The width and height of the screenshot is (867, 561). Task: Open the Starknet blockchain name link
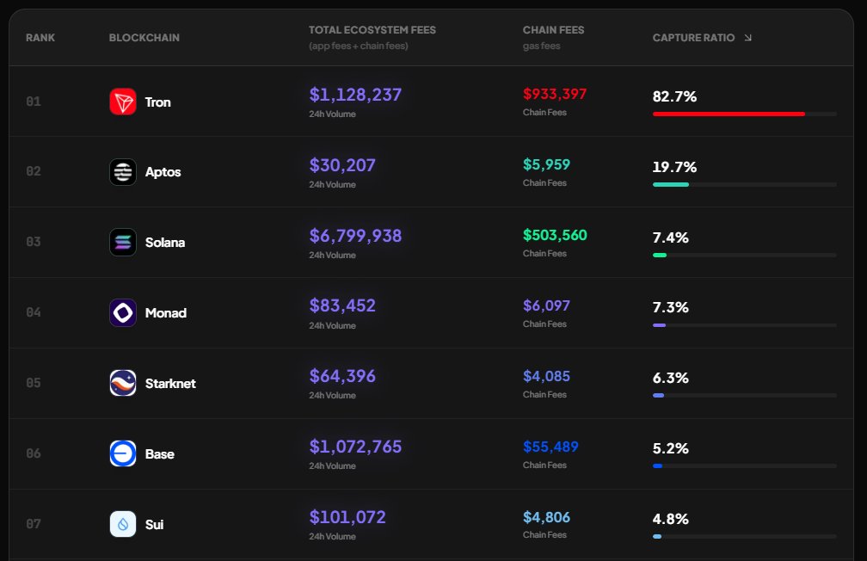coord(170,384)
